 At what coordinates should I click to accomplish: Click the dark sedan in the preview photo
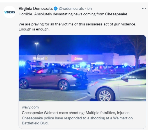[53, 78]
